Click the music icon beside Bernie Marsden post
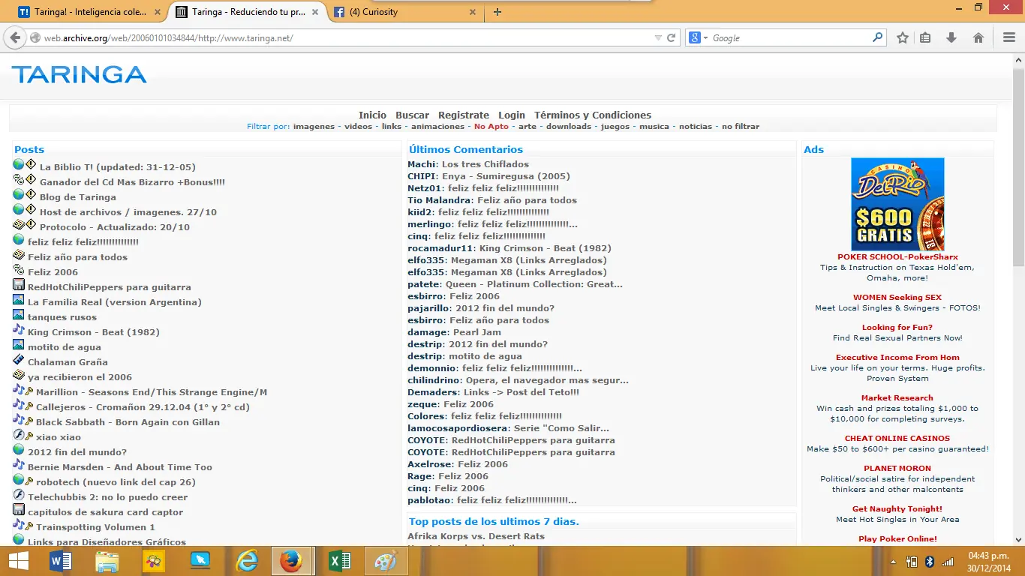The width and height of the screenshot is (1025, 576). point(19,464)
